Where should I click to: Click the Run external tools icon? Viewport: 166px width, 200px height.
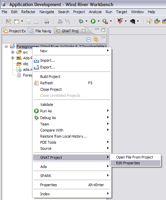pos(105,21)
